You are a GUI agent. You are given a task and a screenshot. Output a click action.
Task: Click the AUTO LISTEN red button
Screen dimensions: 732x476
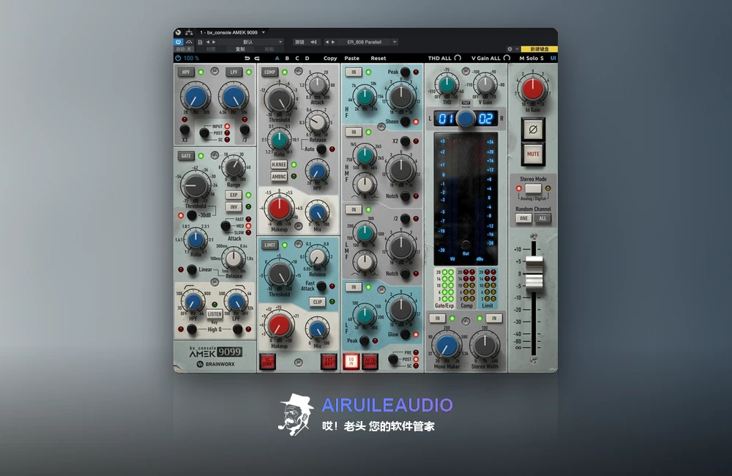[x=370, y=361]
